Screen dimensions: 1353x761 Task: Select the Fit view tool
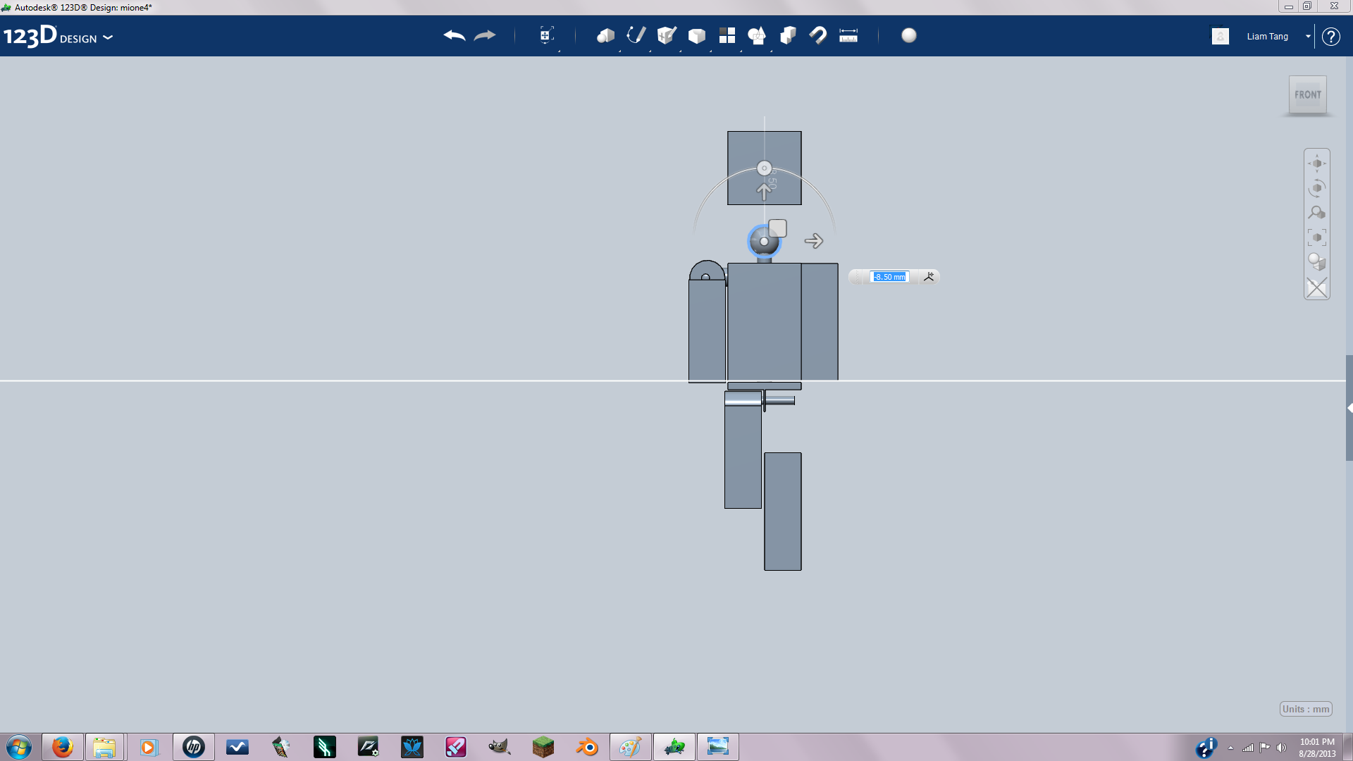(x=1316, y=237)
